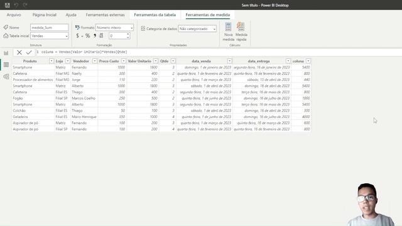This screenshot has height=226, width=402.
Task: Create a Nova medida
Action: point(228,32)
